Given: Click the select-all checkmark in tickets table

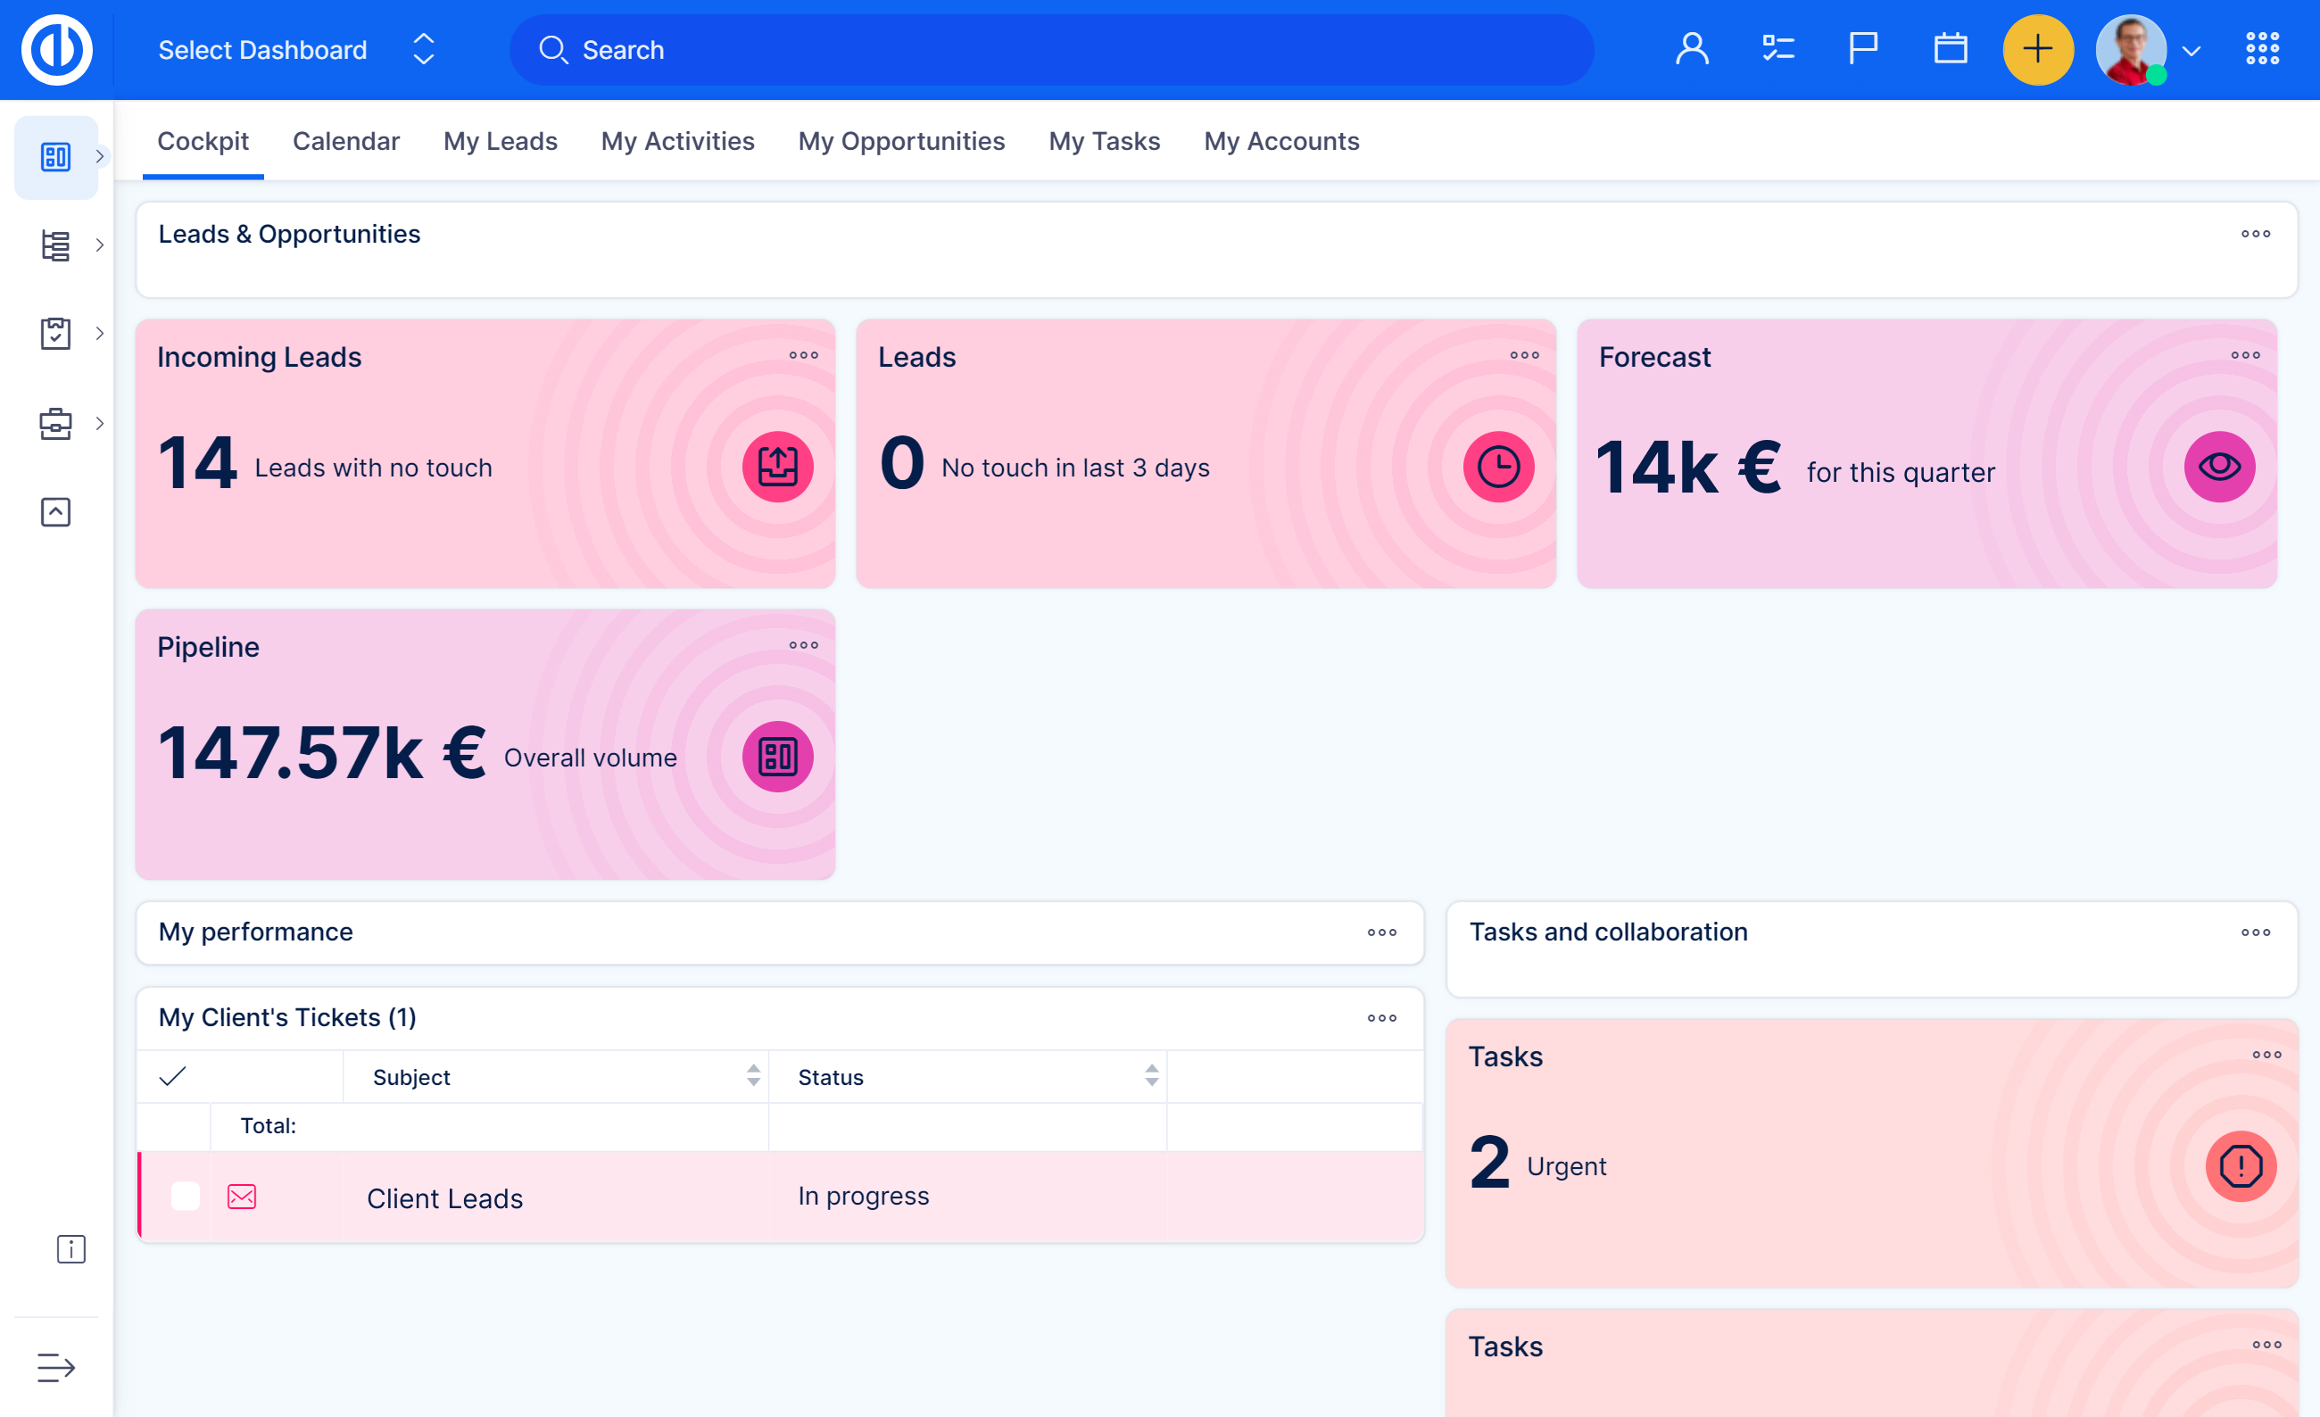Looking at the screenshot, I should (172, 1076).
